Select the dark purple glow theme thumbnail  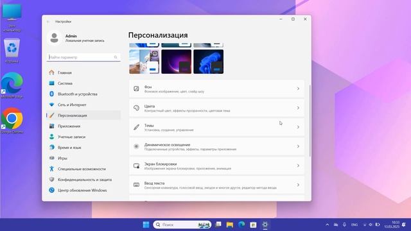click(177, 62)
